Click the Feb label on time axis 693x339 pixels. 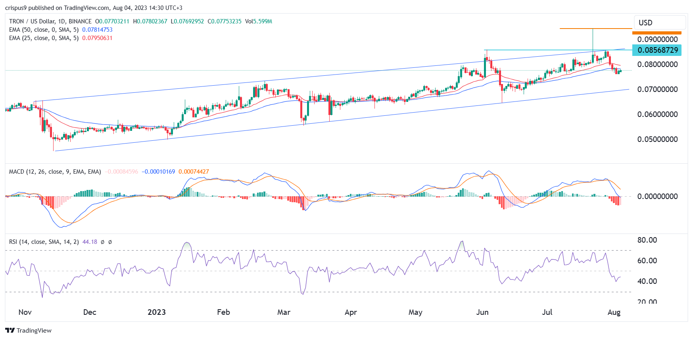click(x=223, y=312)
